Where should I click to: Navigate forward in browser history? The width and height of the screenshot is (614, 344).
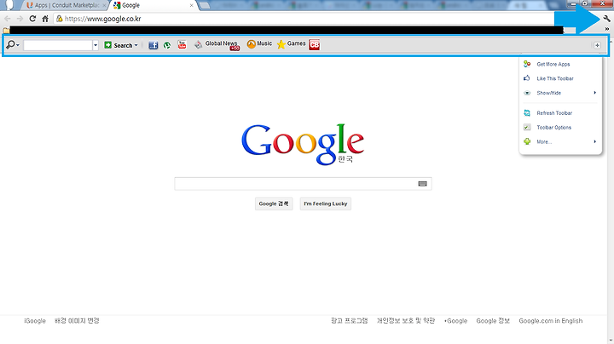pyautogui.click(x=20, y=19)
